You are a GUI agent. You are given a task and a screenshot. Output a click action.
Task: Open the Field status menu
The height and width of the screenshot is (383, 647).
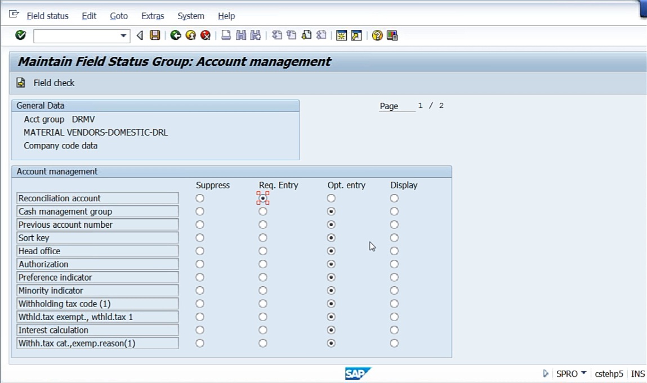47,16
